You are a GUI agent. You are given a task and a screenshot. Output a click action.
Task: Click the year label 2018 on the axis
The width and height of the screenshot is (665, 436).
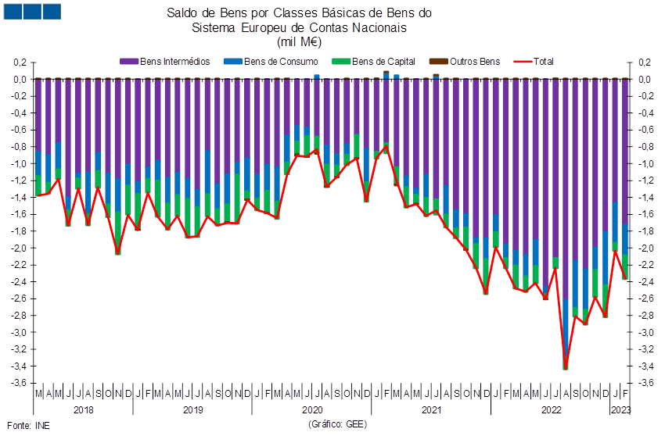84,409
